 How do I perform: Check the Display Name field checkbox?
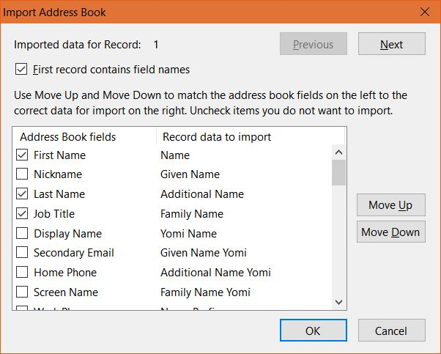click(22, 234)
